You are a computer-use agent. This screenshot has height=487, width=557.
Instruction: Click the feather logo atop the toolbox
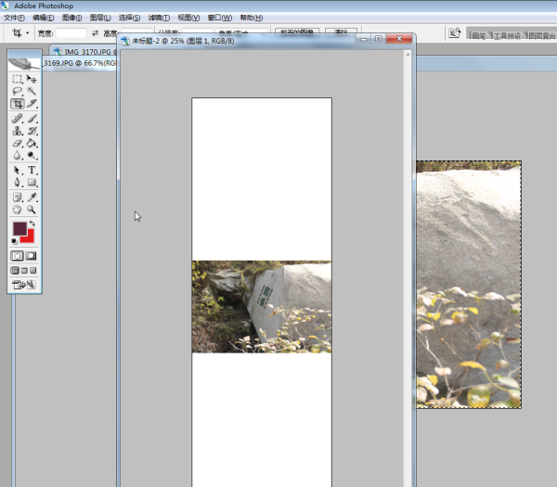(x=24, y=64)
